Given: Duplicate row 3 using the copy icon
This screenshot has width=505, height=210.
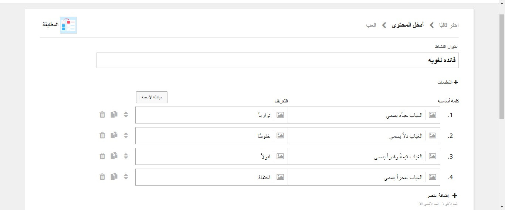Looking at the screenshot, I should 114,156.
